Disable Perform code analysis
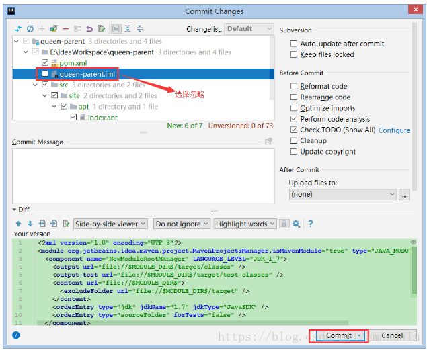The image size is (427, 350). 294,119
